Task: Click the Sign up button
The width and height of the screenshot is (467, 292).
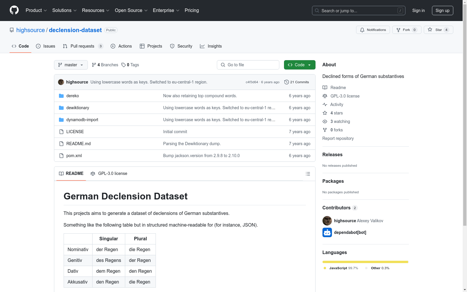Action: click(442, 11)
